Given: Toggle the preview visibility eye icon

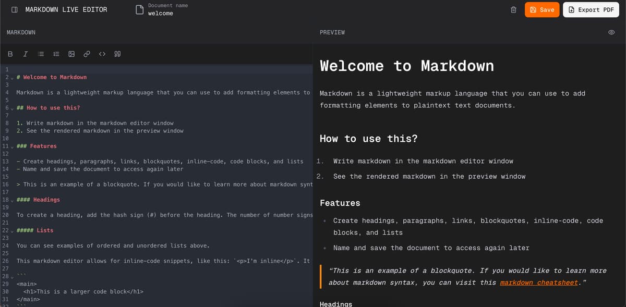Looking at the screenshot, I should 611,32.
